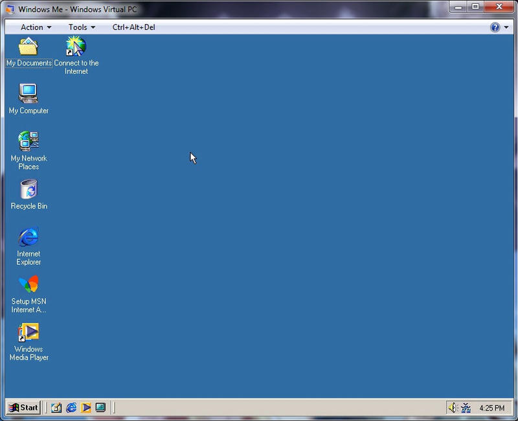Open the volume control from the system tray

pyautogui.click(x=451, y=408)
